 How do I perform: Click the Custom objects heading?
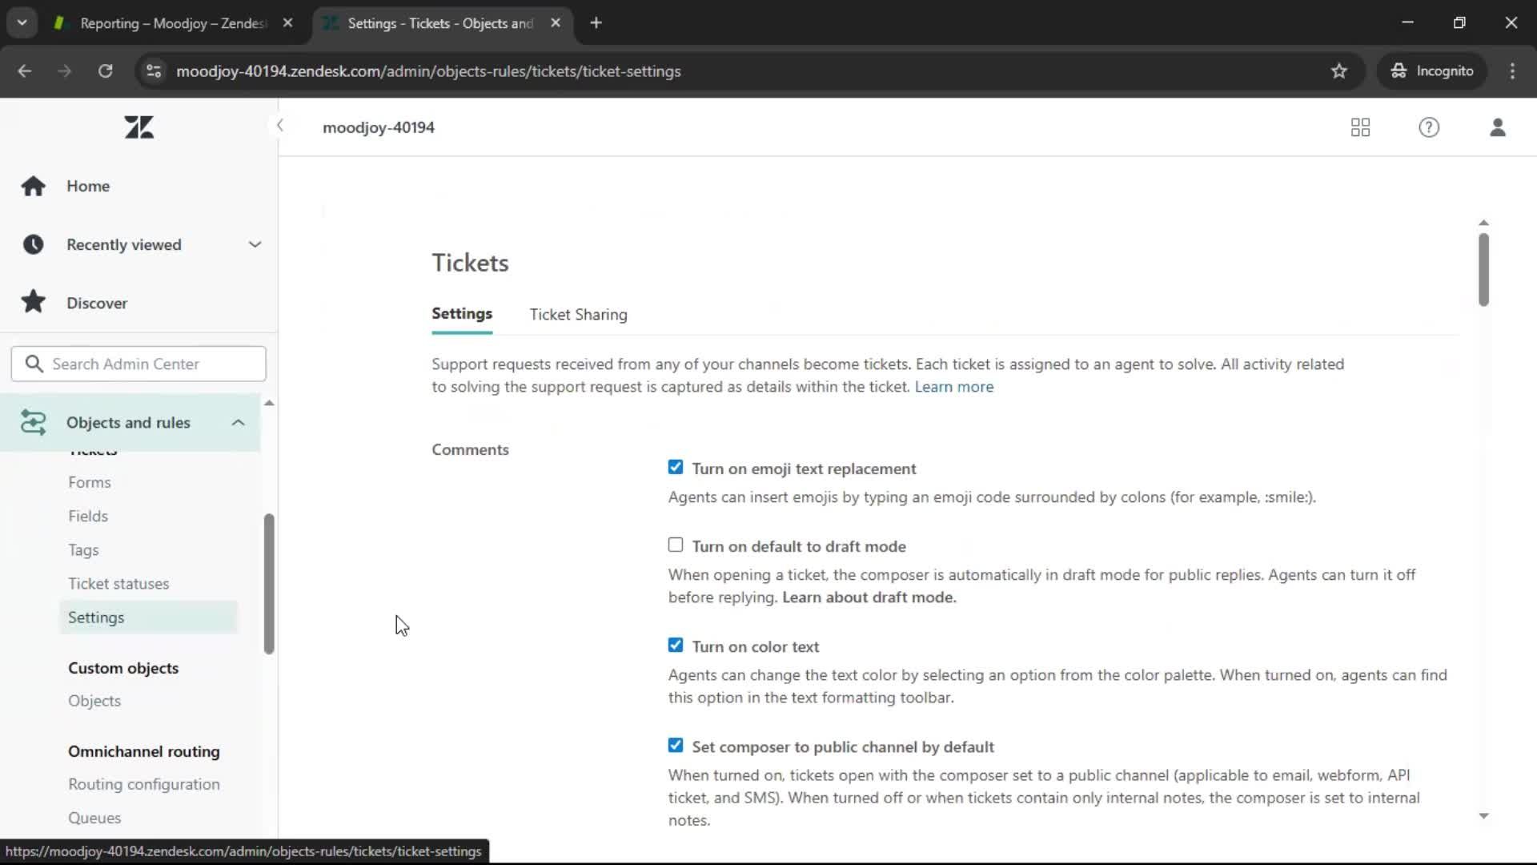point(123,668)
